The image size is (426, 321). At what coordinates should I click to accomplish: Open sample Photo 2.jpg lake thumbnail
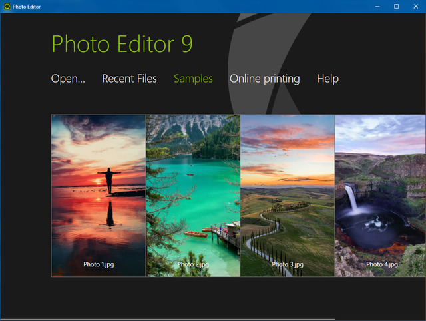pyautogui.click(x=193, y=196)
